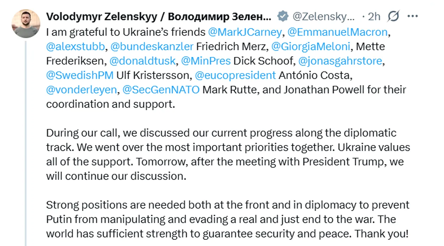
Task: Open the @SecGenNATO mention
Action: pos(161,90)
